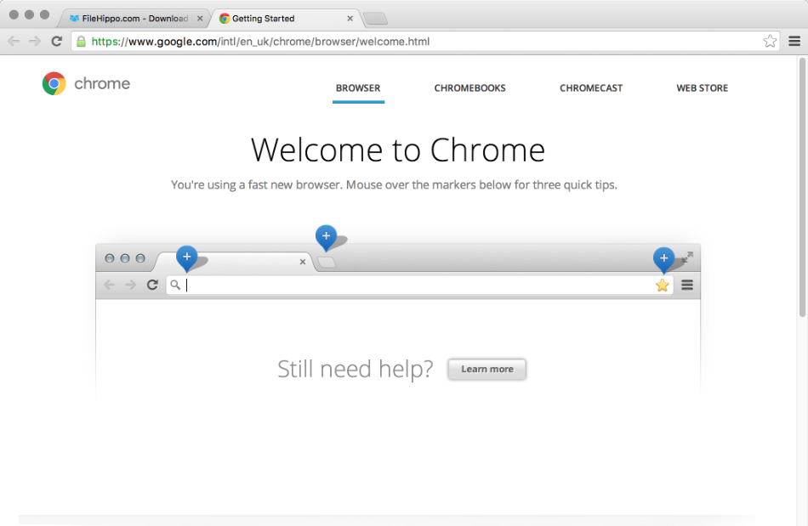The height and width of the screenshot is (526, 808).
Task: Click the Chrome logo on the page
Action: tap(54, 83)
